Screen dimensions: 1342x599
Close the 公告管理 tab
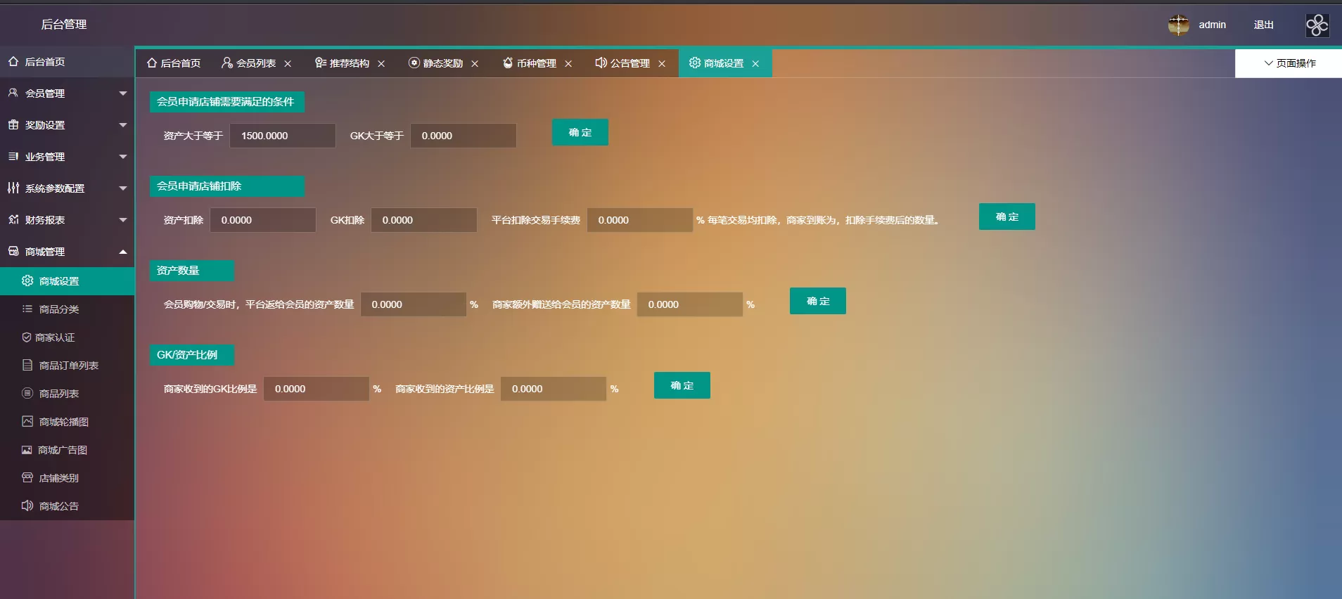tap(662, 64)
